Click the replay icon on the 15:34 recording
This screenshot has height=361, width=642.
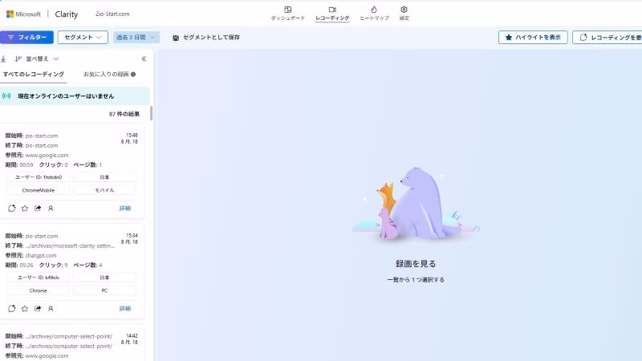coord(11,309)
